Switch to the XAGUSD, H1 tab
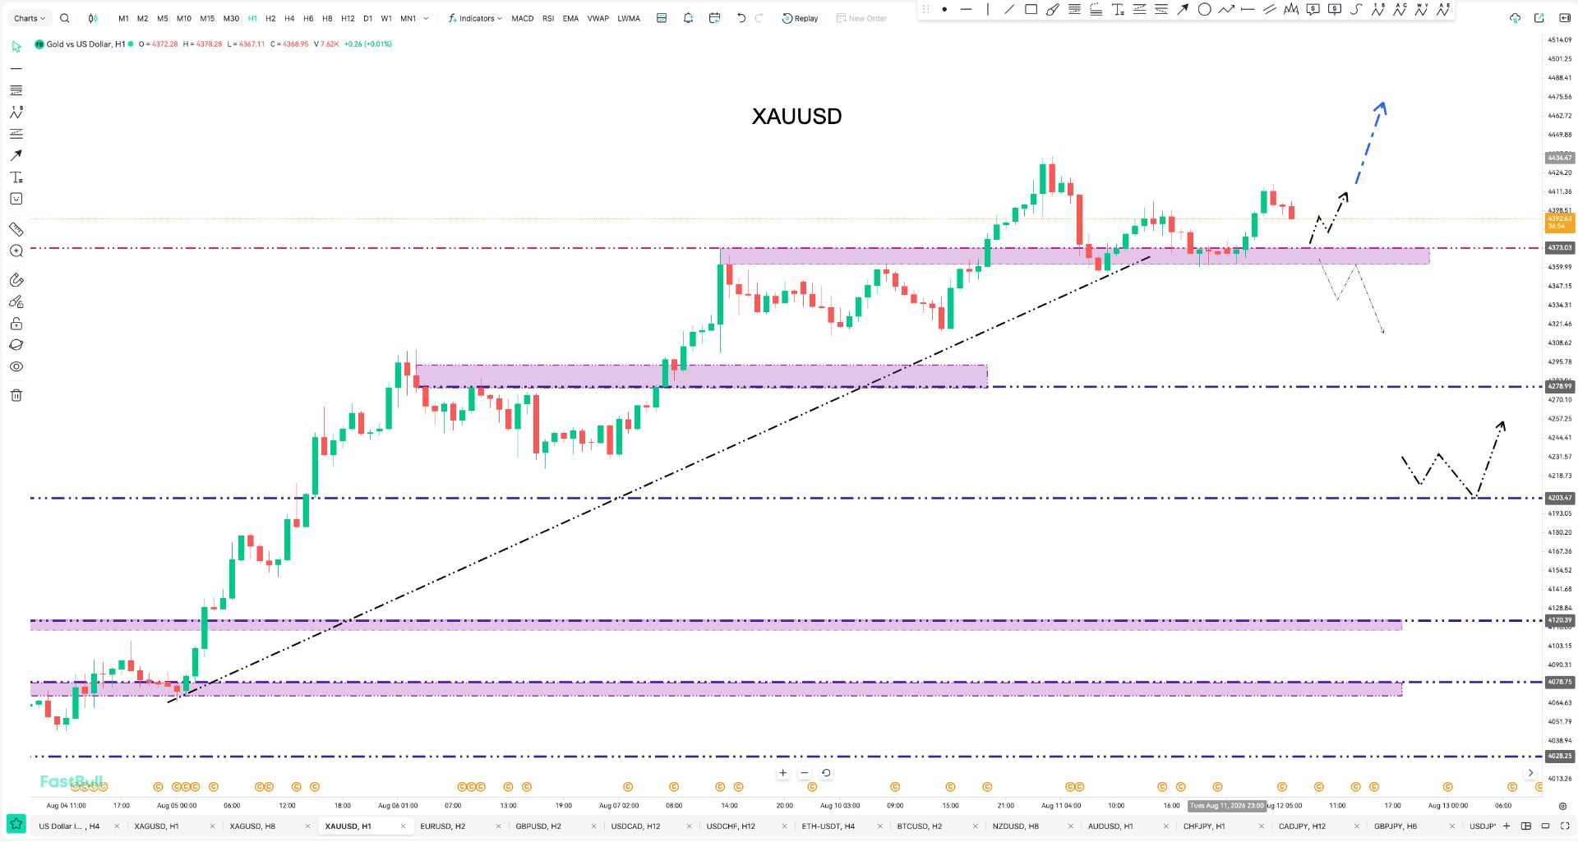 (x=156, y=826)
